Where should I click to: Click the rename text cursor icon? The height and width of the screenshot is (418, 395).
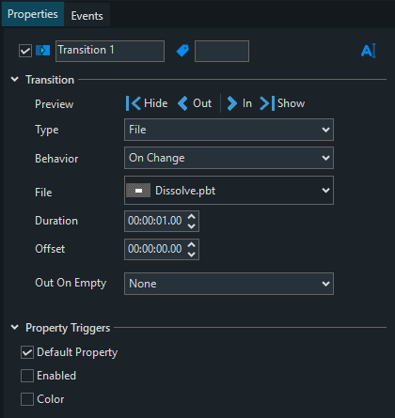click(x=369, y=51)
